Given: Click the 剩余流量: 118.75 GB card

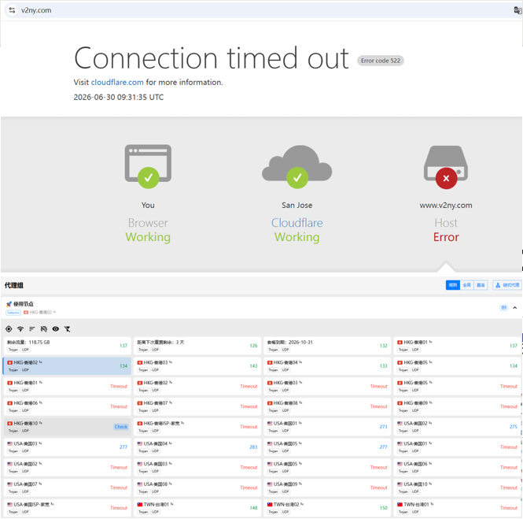Looking at the screenshot, I should (x=67, y=346).
